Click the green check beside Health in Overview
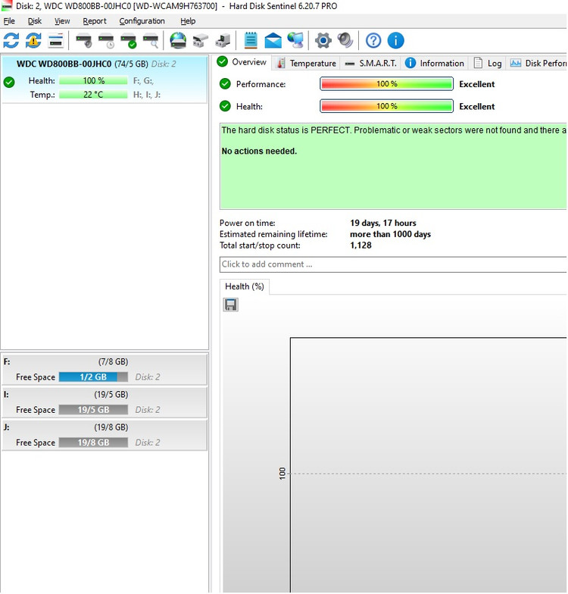The width and height of the screenshot is (568, 594). [225, 106]
